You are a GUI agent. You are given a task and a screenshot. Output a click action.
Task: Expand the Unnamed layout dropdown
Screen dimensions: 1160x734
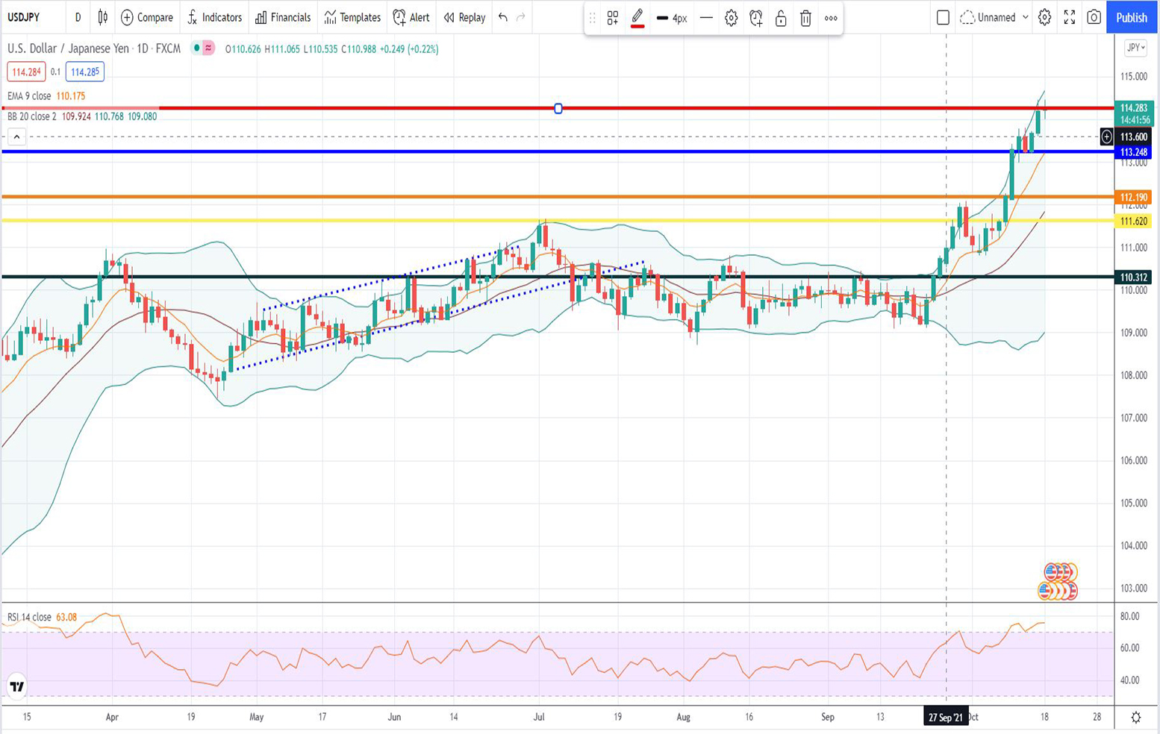click(1025, 17)
